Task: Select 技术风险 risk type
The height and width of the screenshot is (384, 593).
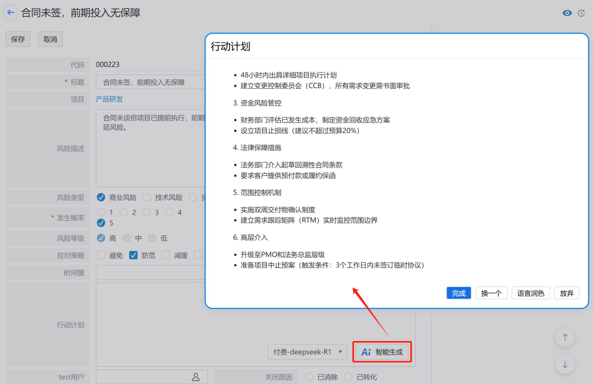Action: pos(147,197)
